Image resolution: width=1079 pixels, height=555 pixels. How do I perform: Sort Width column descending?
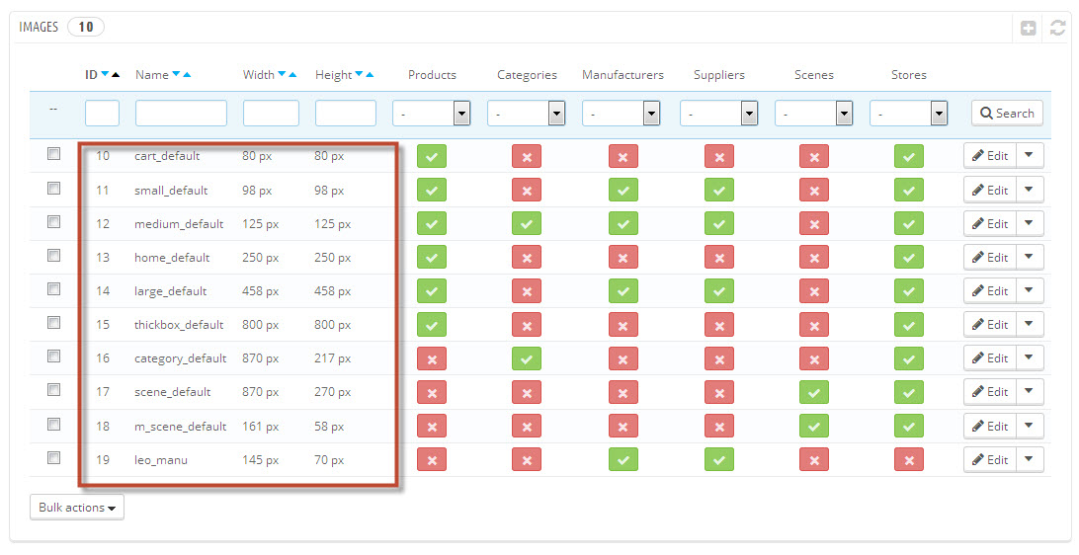pos(282,74)
